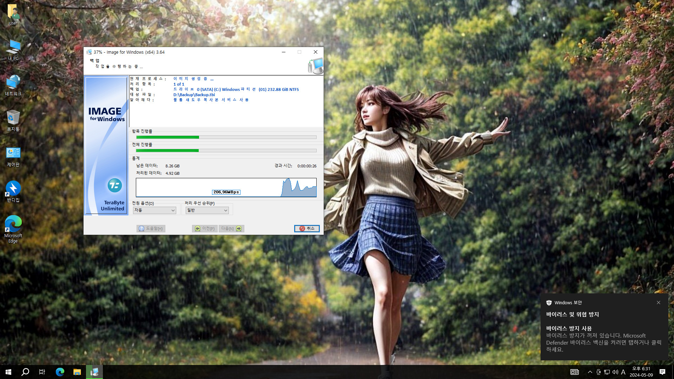This screenshot has width=674, height=379.
Task: Click the 다음(N) next button
Action: point(231,228)
